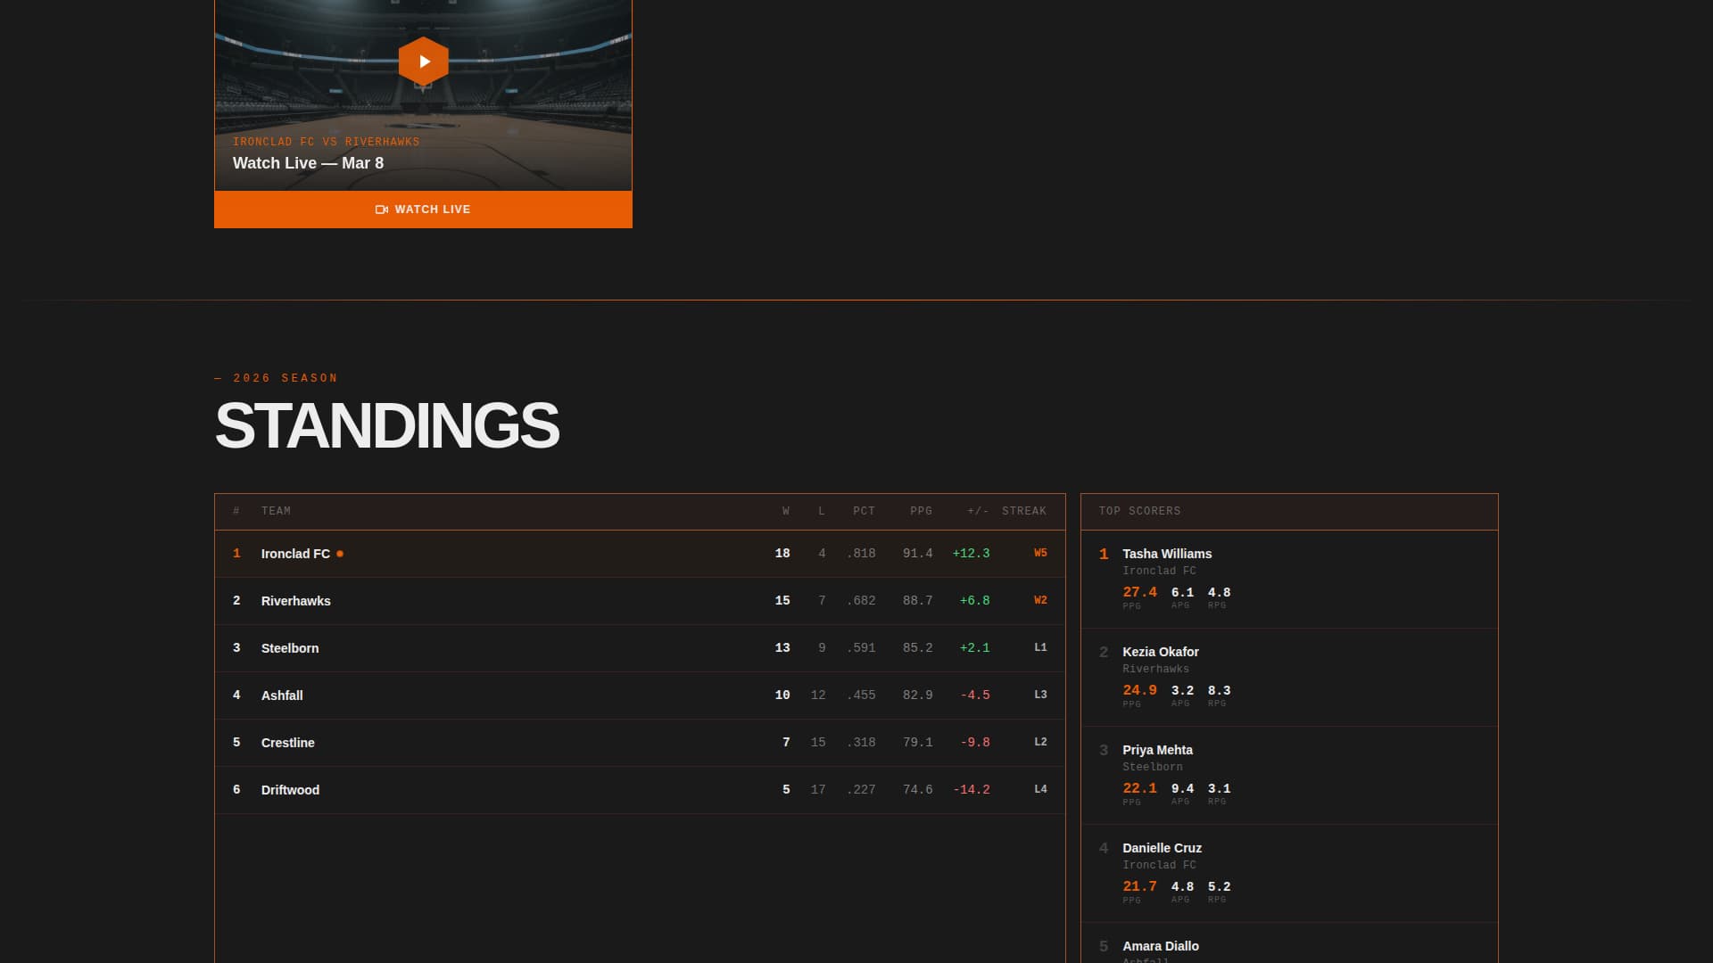
Task: Open Priya Mehta scorer entry
Action: tap(1289, 776)
